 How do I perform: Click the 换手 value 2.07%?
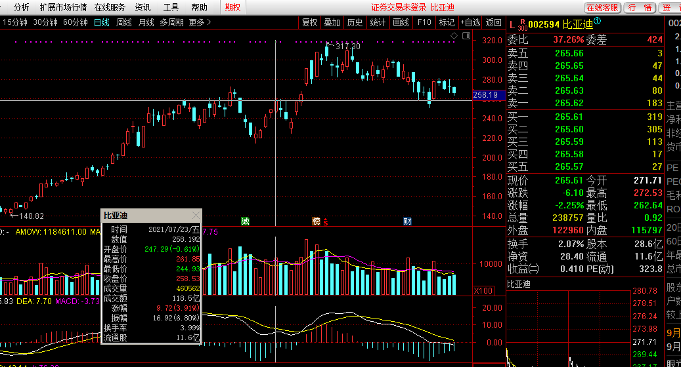(x=571, y=244)
